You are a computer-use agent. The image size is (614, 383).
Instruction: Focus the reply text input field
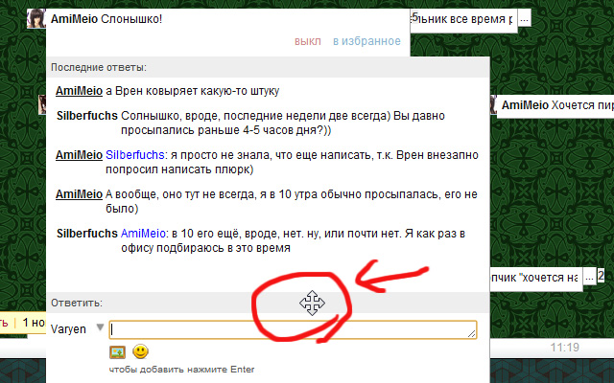[x=293, y=329]
